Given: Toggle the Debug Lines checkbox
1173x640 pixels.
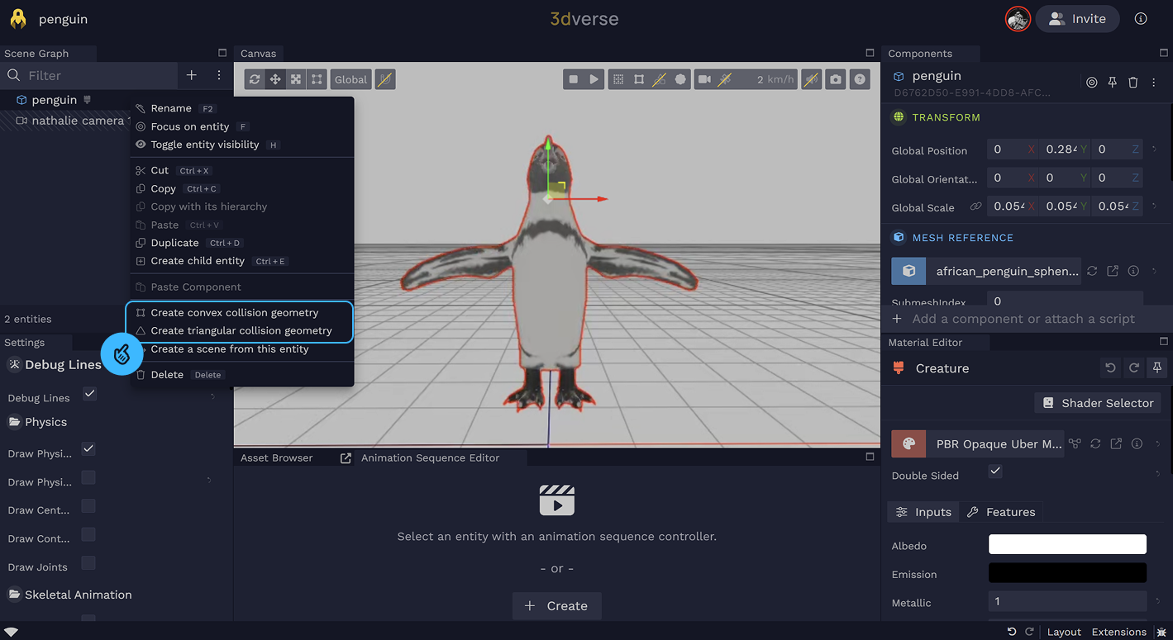Looking at the screenshot, I should tap(89, 394).
